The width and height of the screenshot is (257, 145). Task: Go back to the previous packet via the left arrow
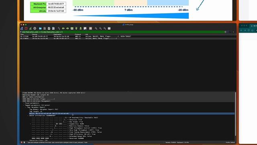coord(63,29)
